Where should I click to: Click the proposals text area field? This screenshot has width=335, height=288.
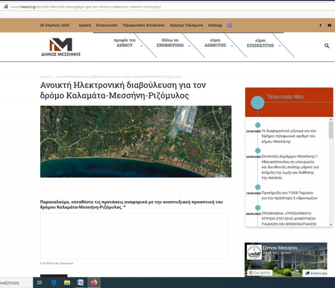pyautogui.click(x=134, y=235)
